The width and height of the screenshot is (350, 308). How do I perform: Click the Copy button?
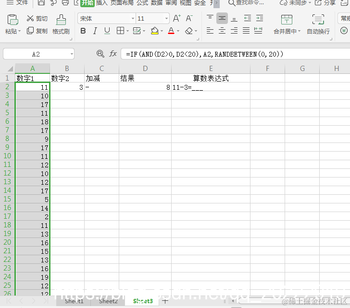coord(37,31)
